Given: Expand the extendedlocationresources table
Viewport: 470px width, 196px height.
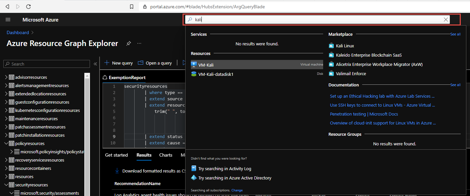Looking at the screenshot, I should pos(6,94).
